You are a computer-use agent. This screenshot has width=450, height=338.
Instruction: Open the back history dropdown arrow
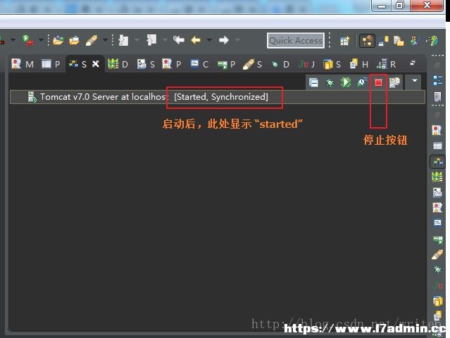(x=209, y=40)
